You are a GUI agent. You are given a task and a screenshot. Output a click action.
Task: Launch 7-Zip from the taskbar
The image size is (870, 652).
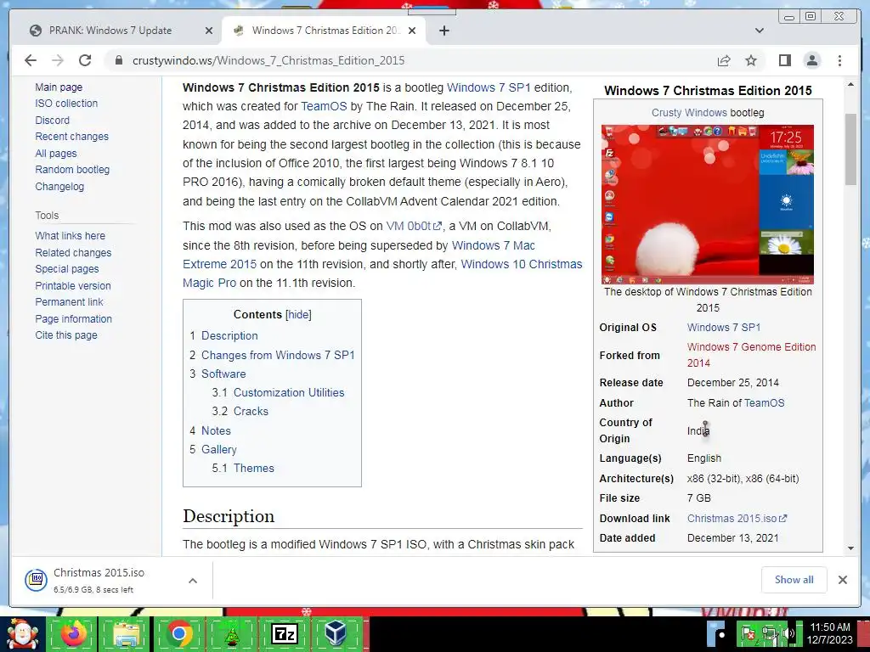tap(284, 633)
